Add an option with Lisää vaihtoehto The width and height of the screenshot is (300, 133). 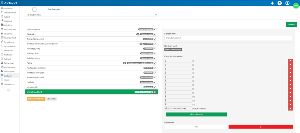click(x=196, y=114)
